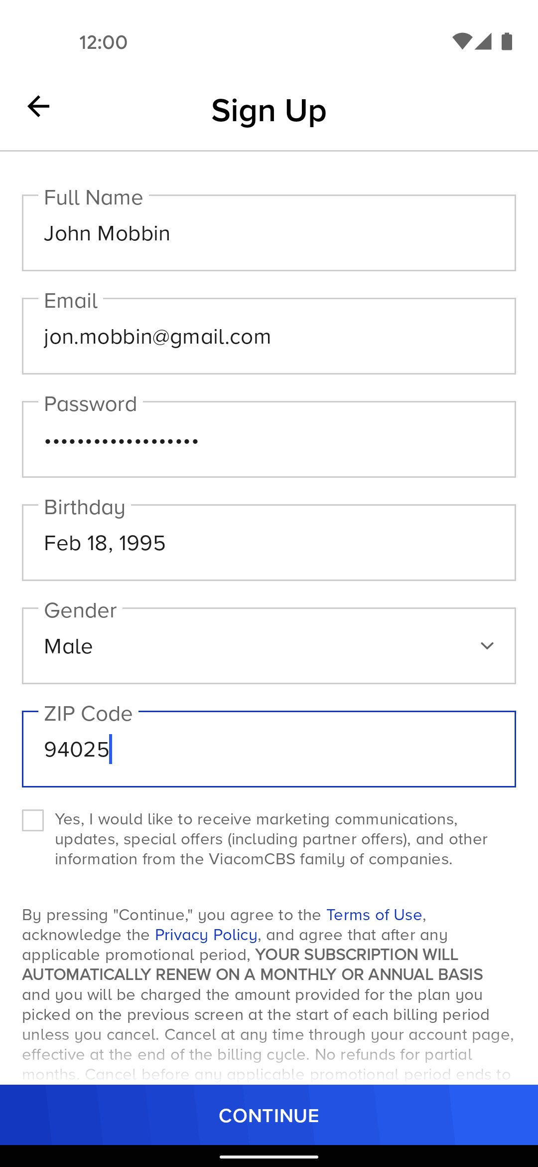Viewport: 538px width, 1167px height.
Task: Enable the marketing communications checkbox
Action: pyautogui.click(x=33, y=820)
